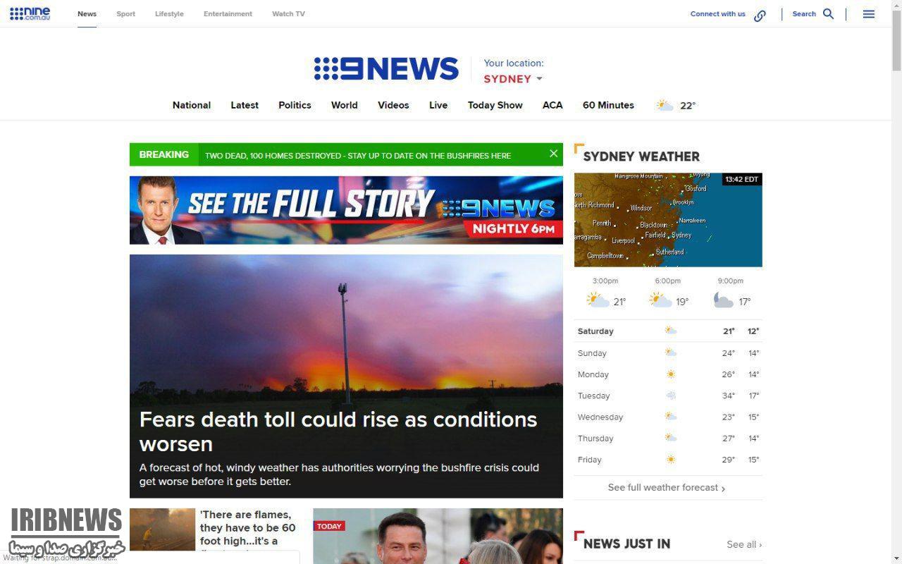Click the 9News main logo

pos(386,69)
